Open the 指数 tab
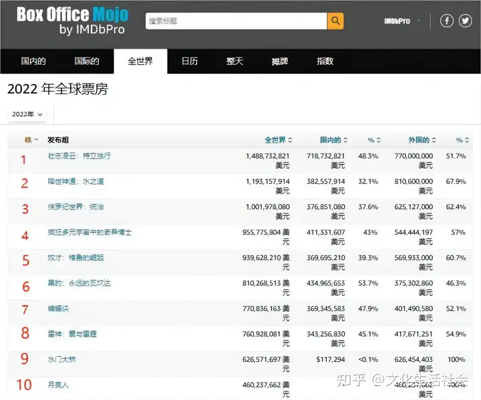This screenshot has height=400, width=481. tap(325, 61)
